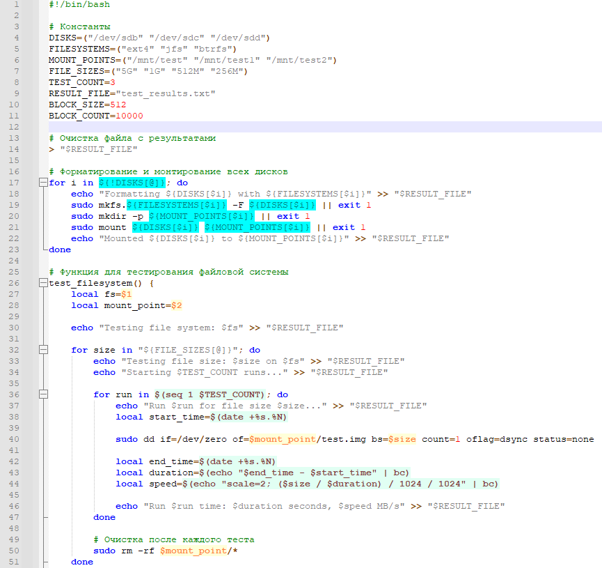Click line number 26 in the margin
The image size is (602, 568).
[14, 283]
